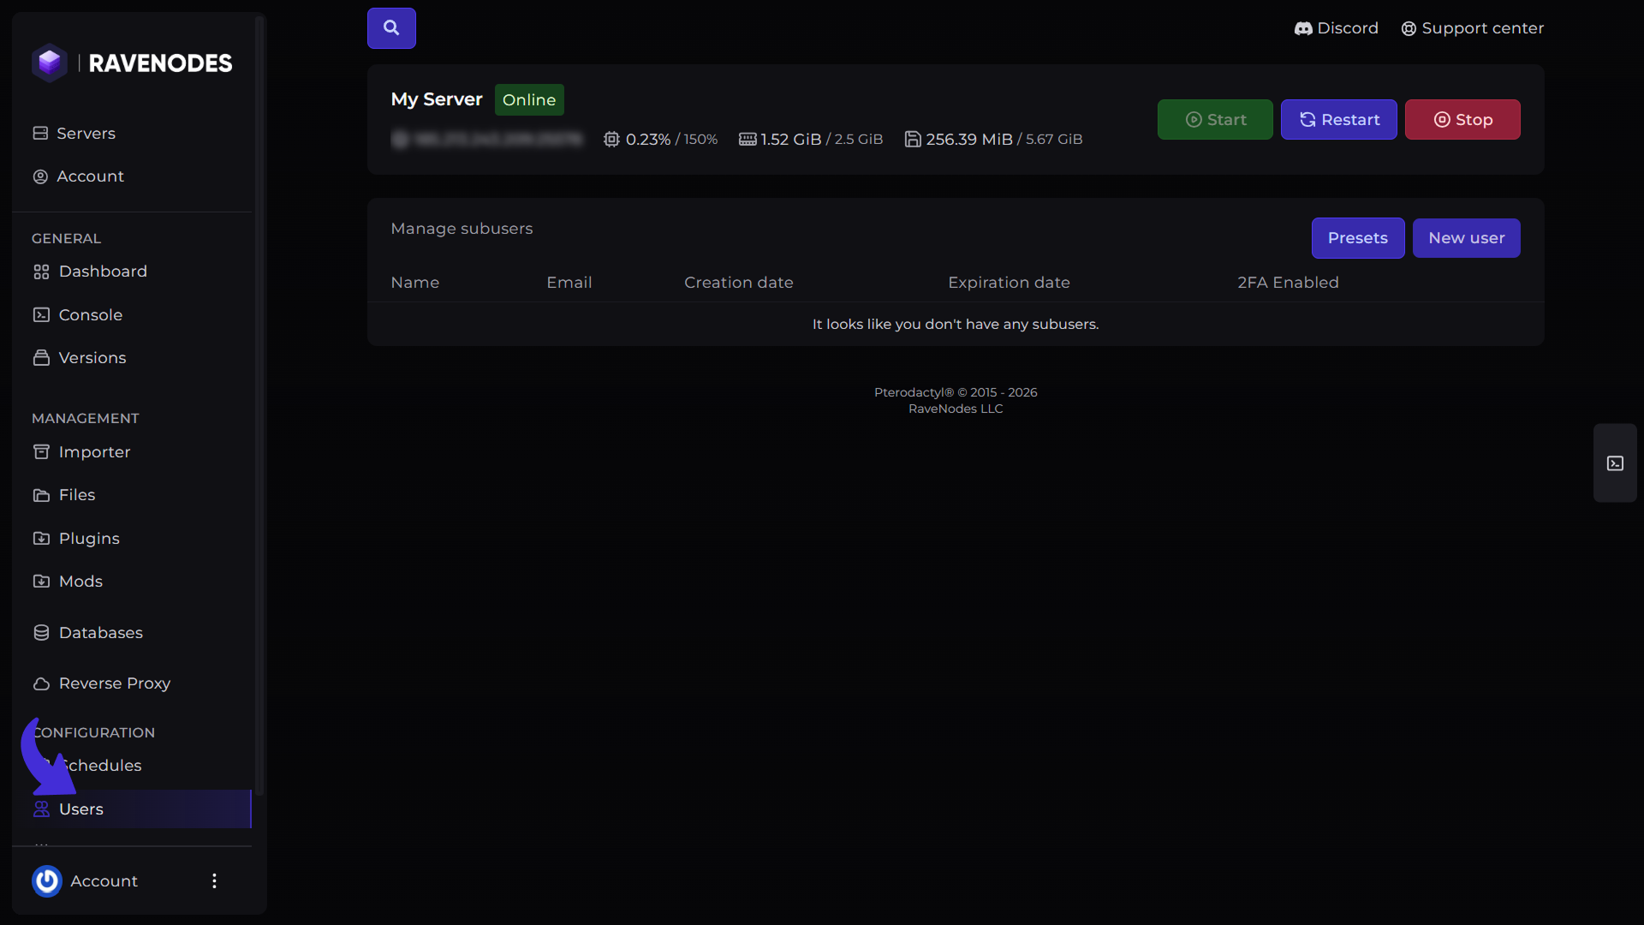
Task: Click the Online status badge
Action: 529,100
